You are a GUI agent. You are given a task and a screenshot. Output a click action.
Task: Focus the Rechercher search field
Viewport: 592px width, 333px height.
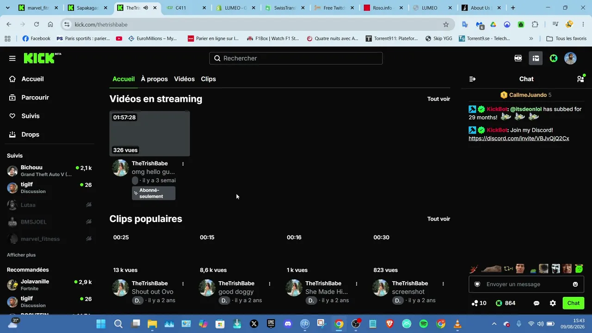[x=296, y=58]
